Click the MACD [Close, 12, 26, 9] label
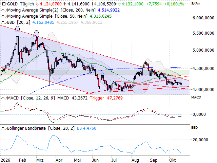Image resolution: width=217 pixels, height=163 pixels. pyautogui.click(x=31, y=98)
